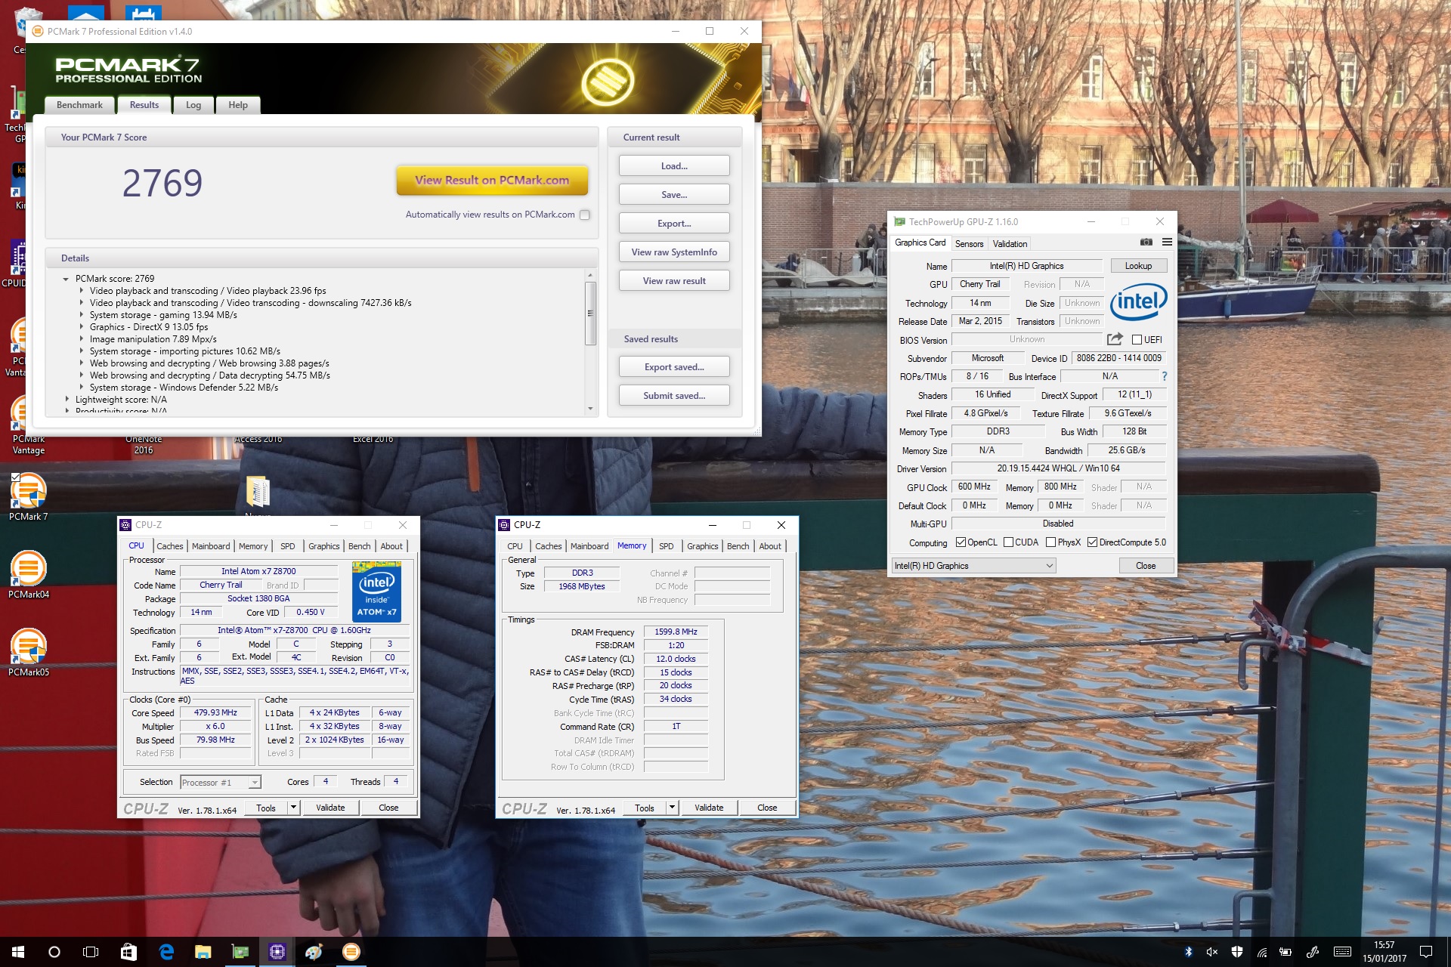
Task: Click the Intel logo in GPU-Z
Action: coord(1139,301)
